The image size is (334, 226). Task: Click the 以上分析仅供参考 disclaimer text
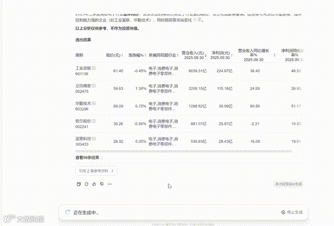point(107,28)
